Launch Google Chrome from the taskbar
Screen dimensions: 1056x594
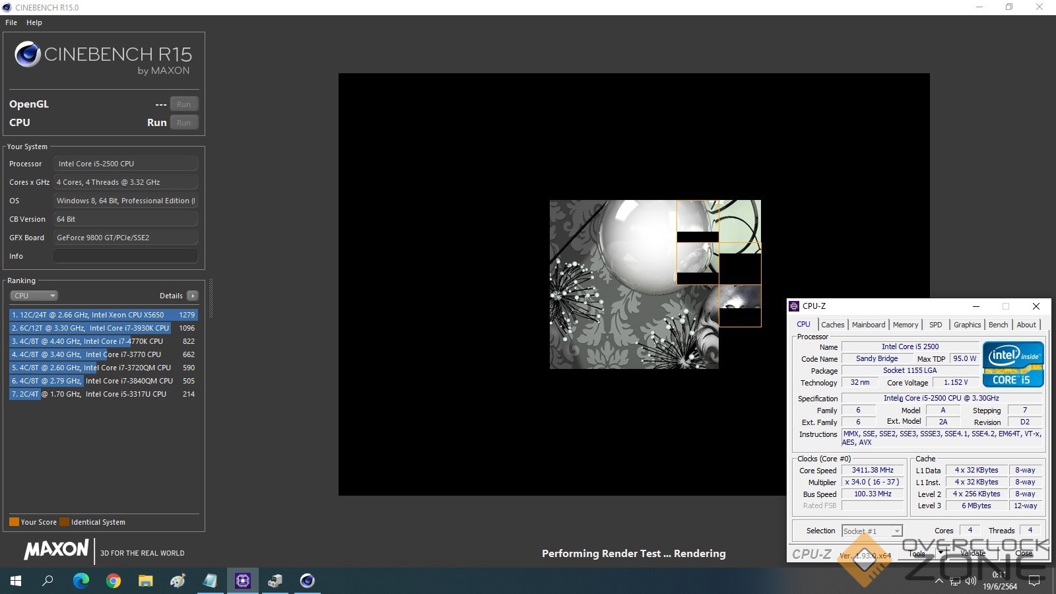pos(114,581)
